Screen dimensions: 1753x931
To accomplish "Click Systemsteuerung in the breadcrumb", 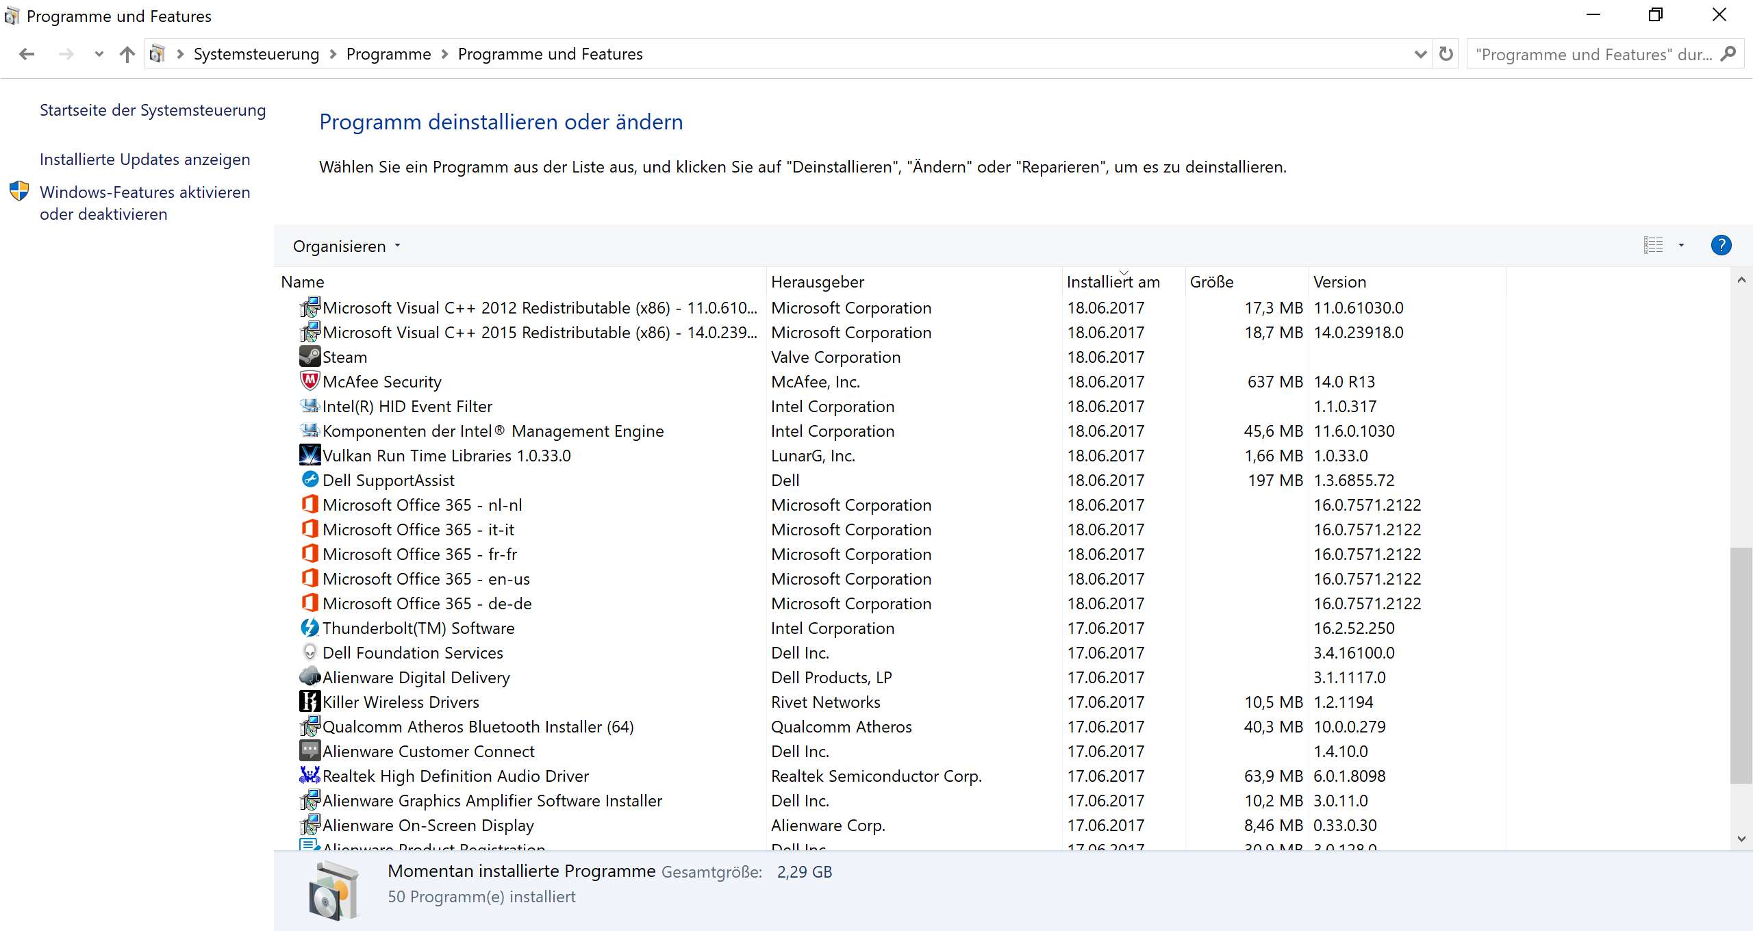I will click(x=256, y=54).
